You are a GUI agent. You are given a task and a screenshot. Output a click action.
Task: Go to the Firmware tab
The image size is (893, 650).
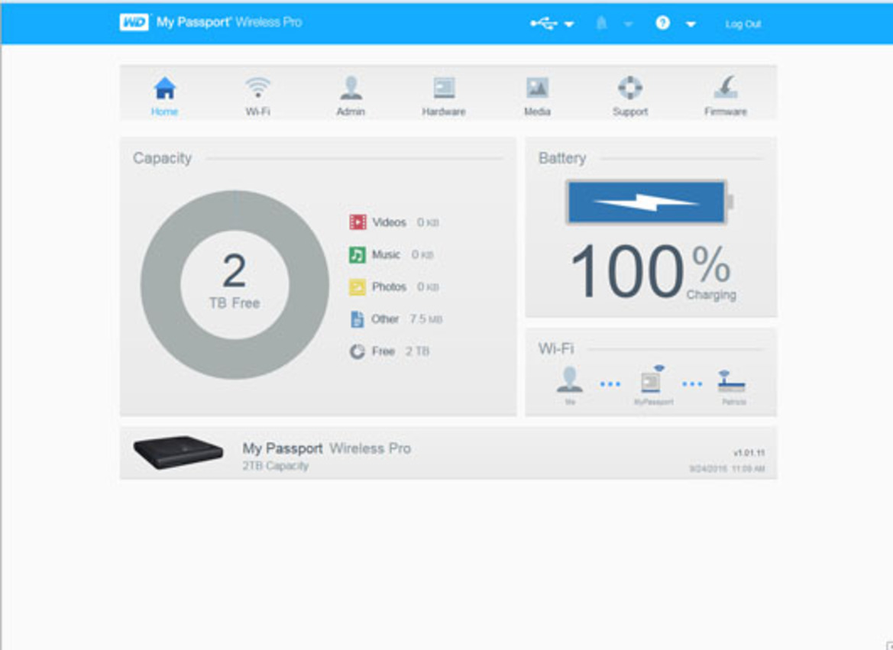click(726, 95)
